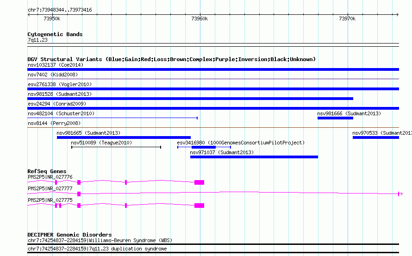Click the nsv981666 (Sudmant2013) short bar
This screenshot has height=256, width=412.
pos(335,118)
